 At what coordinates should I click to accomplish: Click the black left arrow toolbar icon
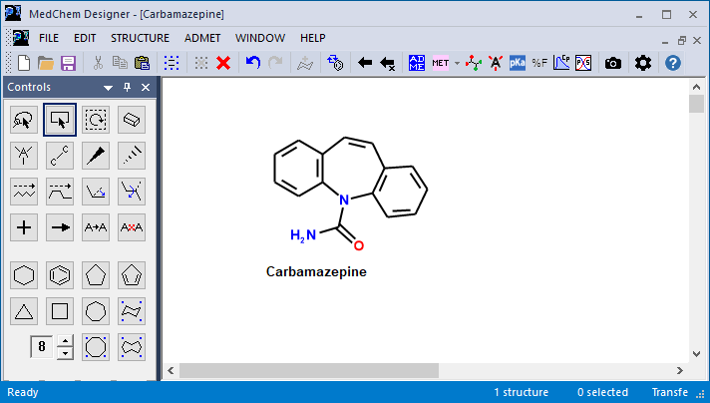click(x=365, y=63)
